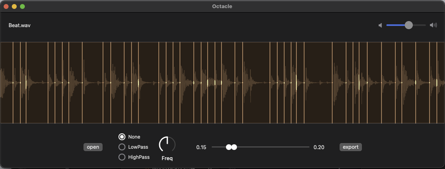Click the first slice marker in waveform
The image size is (445, 169).
point(13,83)
